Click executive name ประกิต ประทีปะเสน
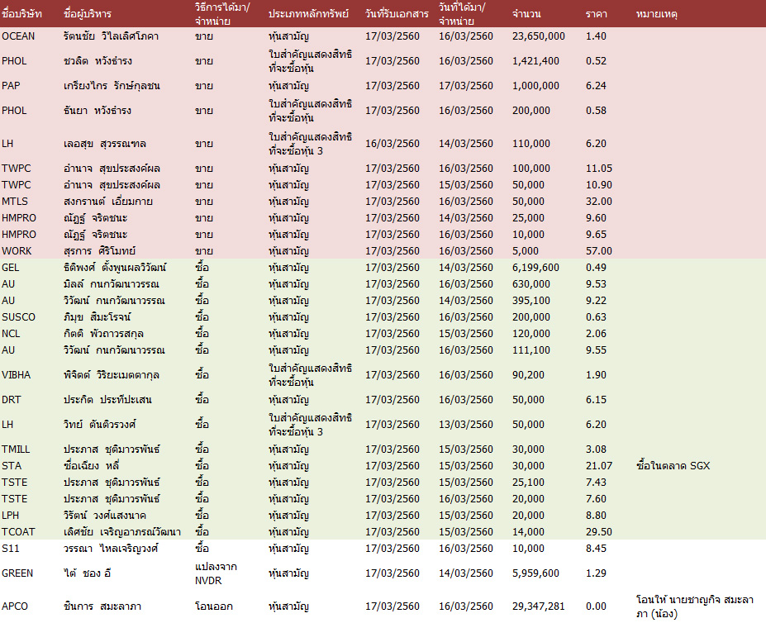The width and height of the screenshot is (766, 623). pos(107,400)
